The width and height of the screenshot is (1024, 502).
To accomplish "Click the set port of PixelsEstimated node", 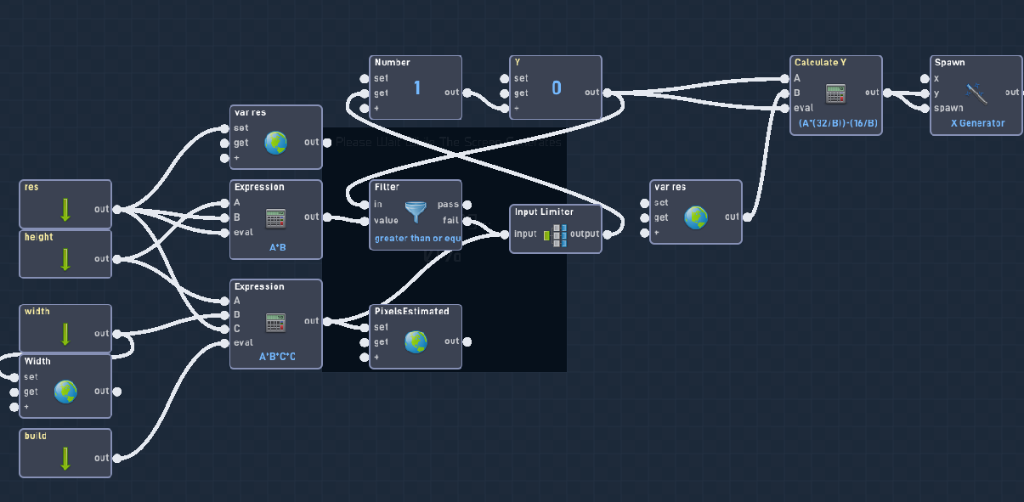I will tap(365, 327).
